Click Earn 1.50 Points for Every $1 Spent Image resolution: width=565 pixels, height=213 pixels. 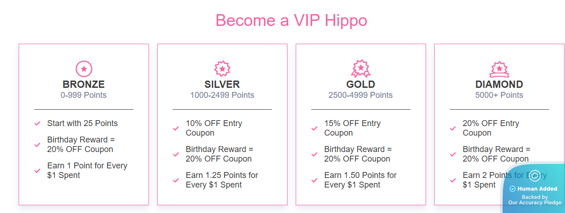pos(360,180)
